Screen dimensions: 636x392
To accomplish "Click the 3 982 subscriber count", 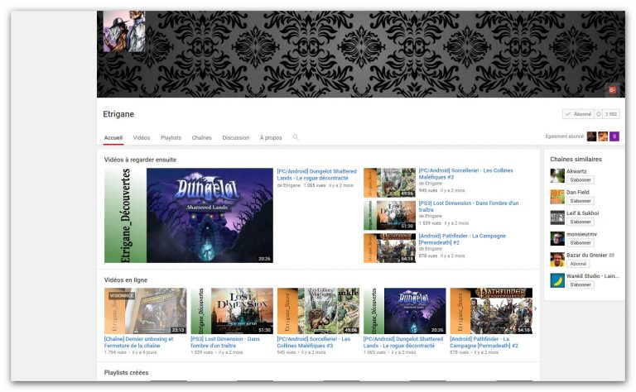I will coord(611,114).
